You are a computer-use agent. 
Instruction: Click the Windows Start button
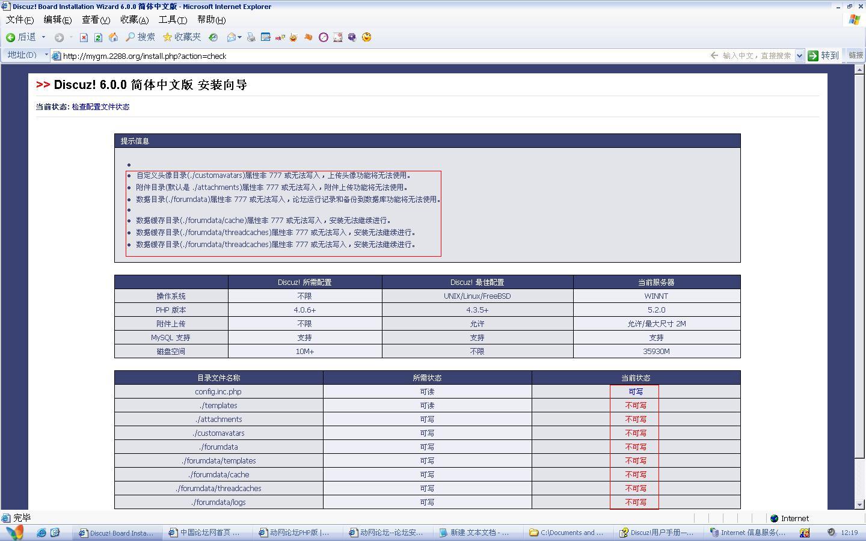point(15,533)
